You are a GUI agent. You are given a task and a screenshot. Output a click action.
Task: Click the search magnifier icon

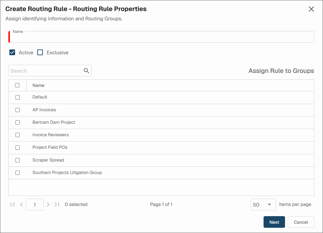86,71
